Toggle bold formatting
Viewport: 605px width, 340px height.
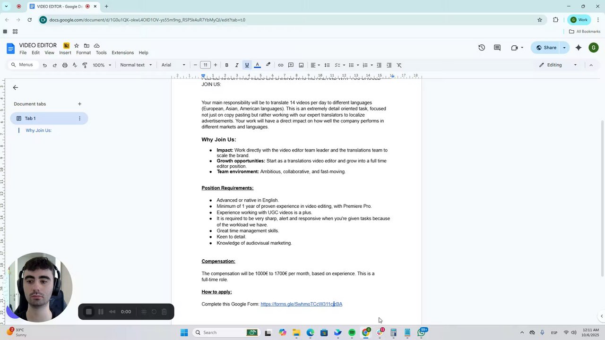tap(227, 65)
